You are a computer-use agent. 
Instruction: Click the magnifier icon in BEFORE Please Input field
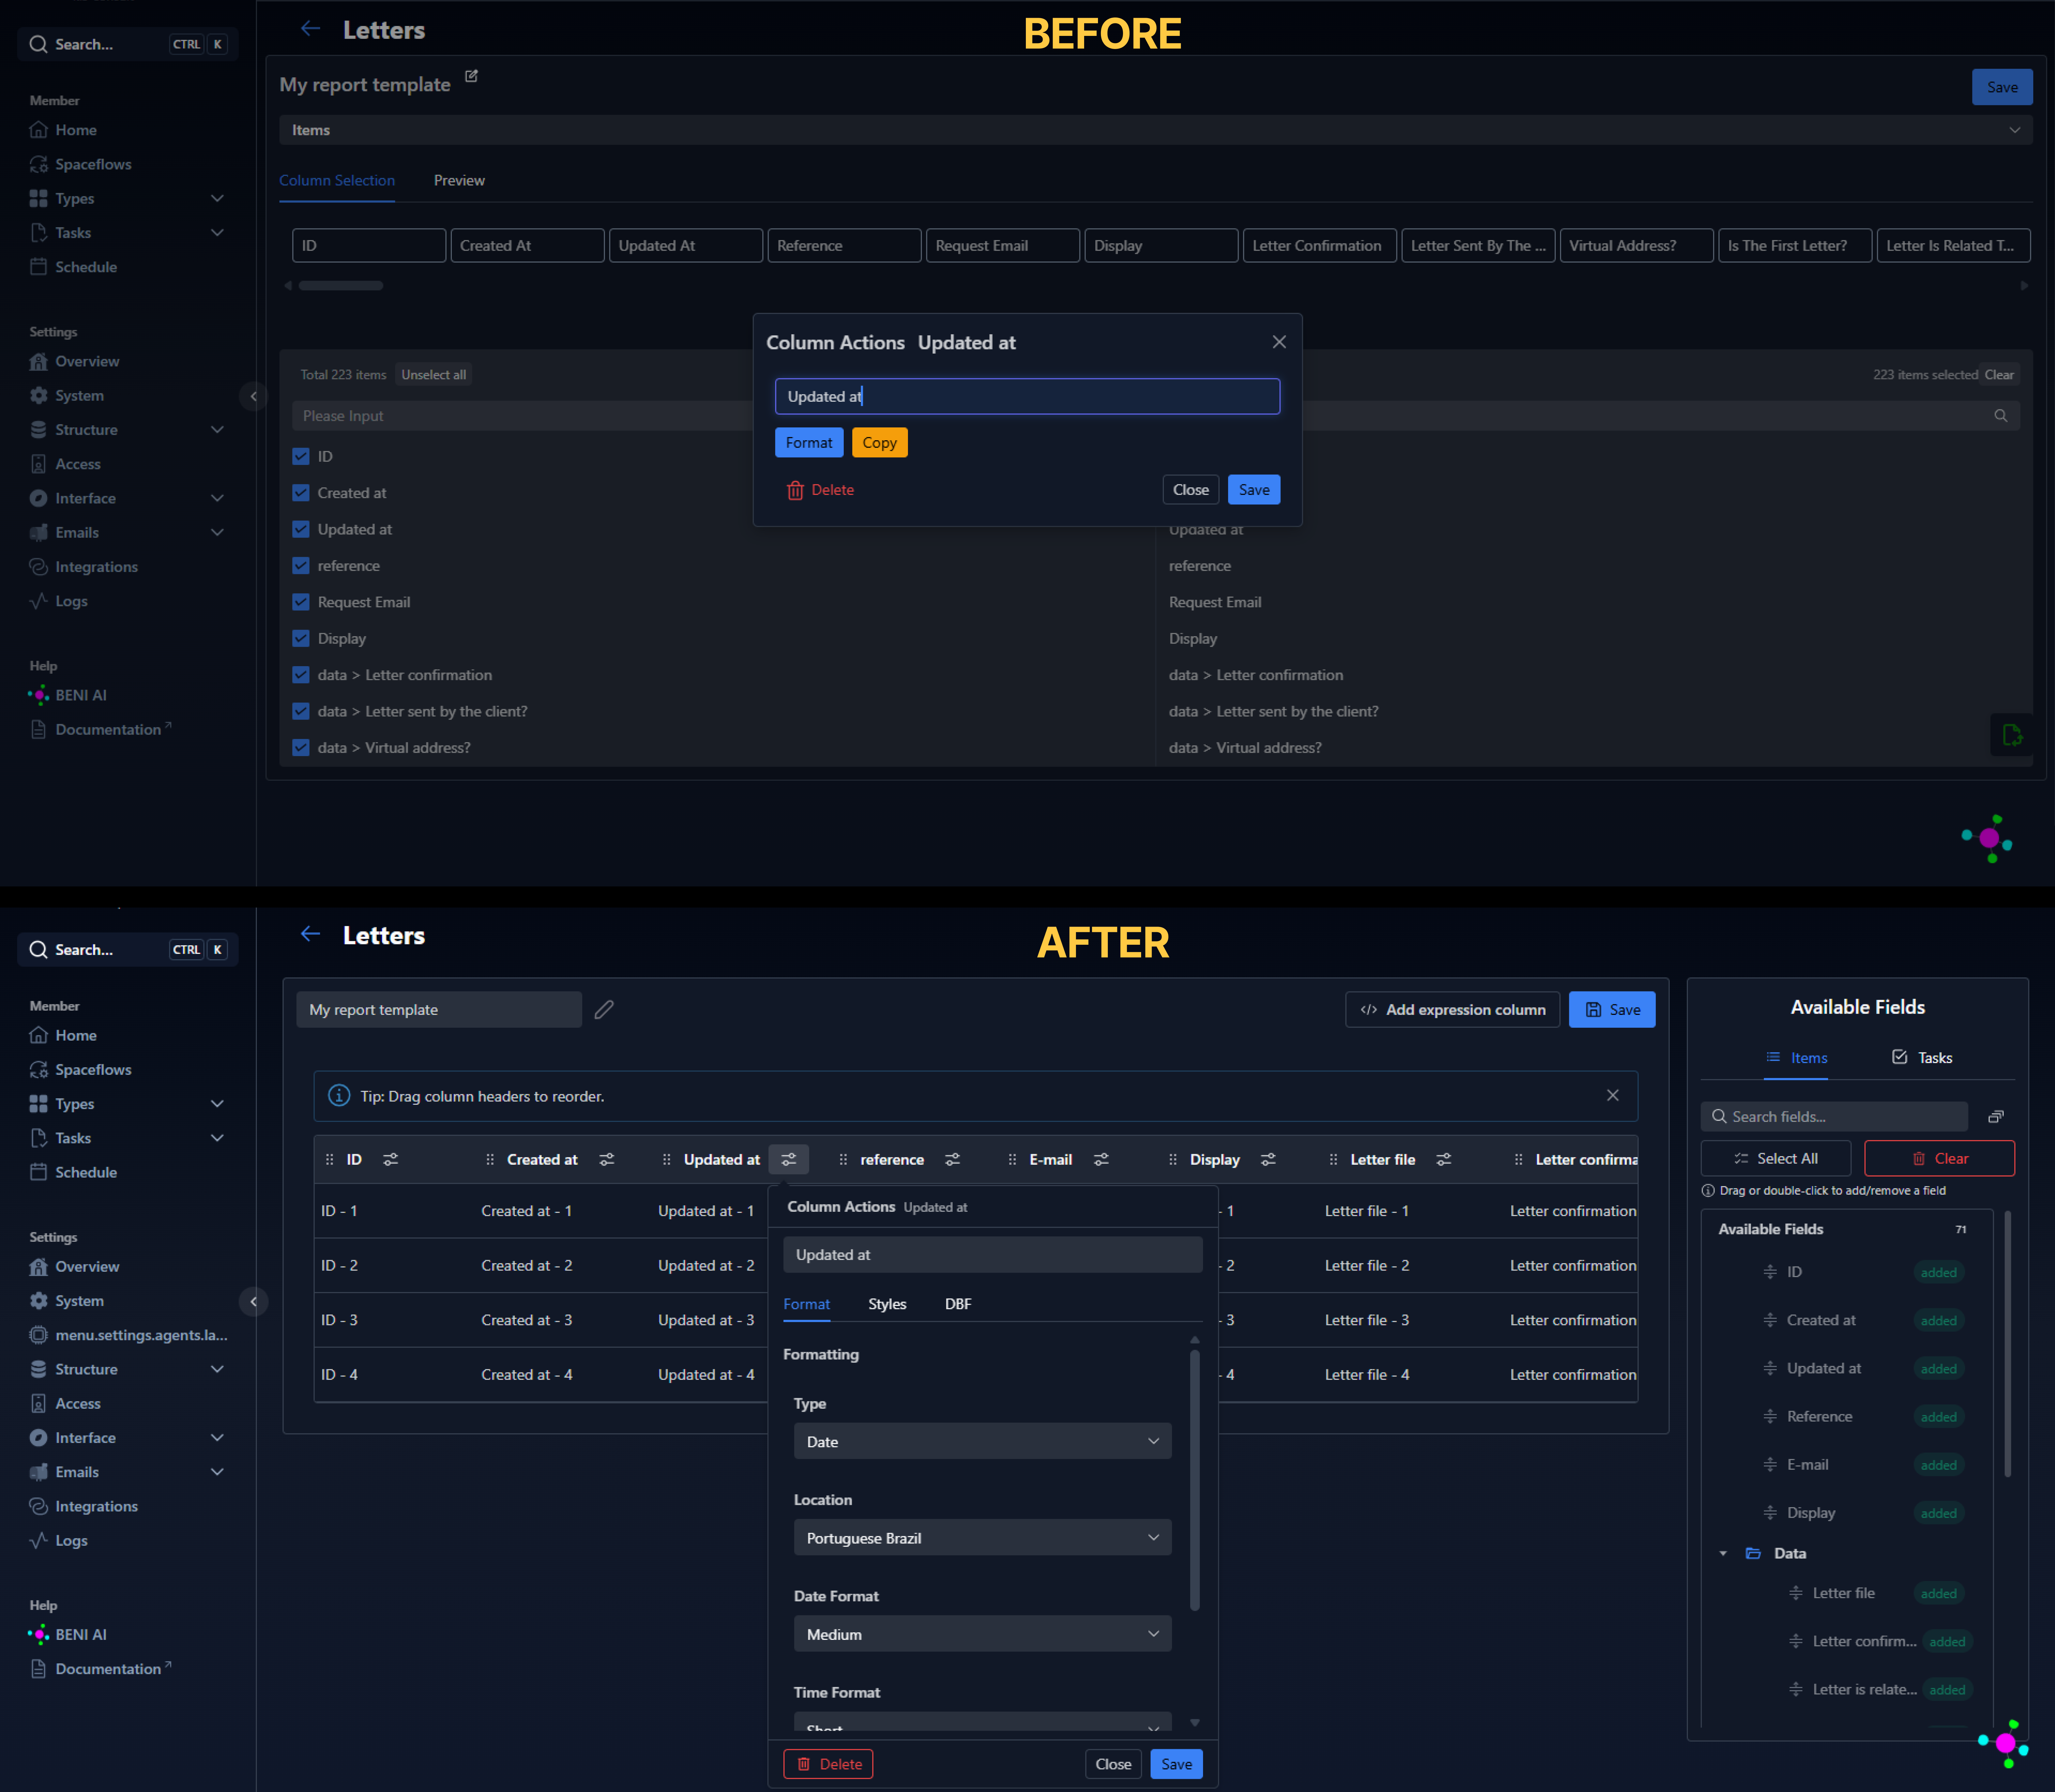2001,416
